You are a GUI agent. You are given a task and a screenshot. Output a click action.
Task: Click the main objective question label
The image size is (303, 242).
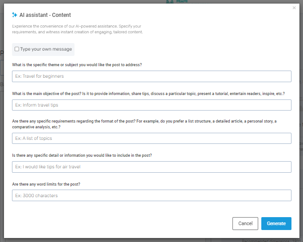(148, 94)
